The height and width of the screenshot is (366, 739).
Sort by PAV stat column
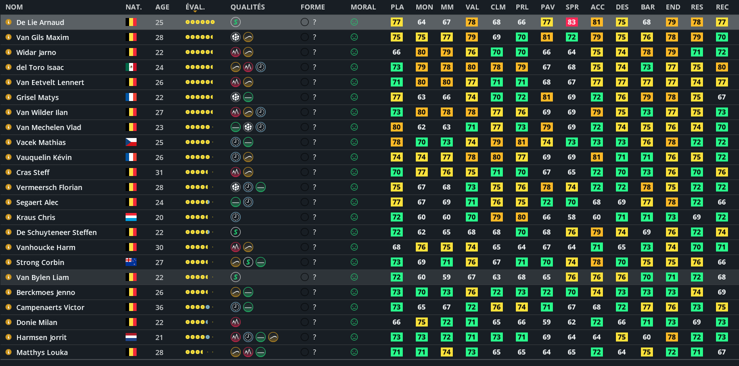[x=547, y=7]
